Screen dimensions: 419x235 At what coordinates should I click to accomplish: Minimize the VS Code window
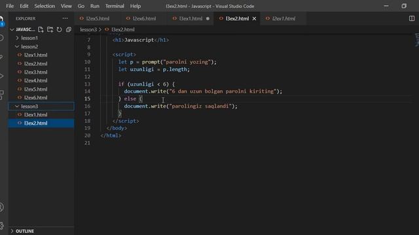(386, 6)
